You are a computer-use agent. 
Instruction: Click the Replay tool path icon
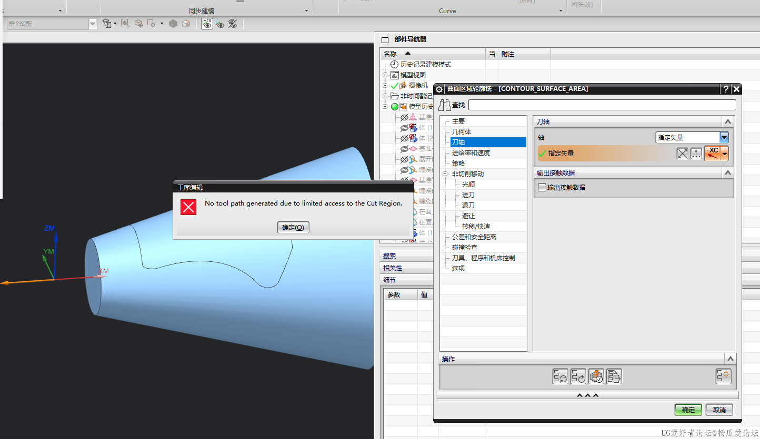click(578, 376)
